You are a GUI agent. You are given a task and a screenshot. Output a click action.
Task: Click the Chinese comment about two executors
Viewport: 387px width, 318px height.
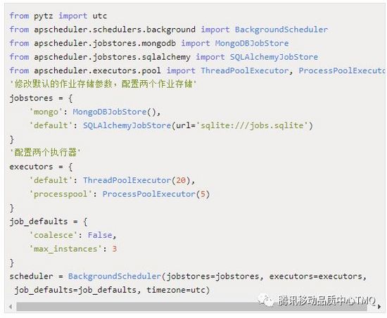(x=45, y=153)
